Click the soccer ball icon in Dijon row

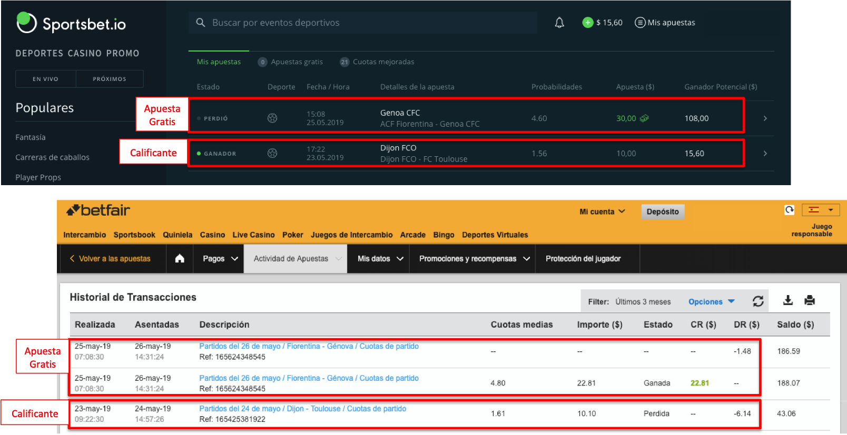pos(272,153)
